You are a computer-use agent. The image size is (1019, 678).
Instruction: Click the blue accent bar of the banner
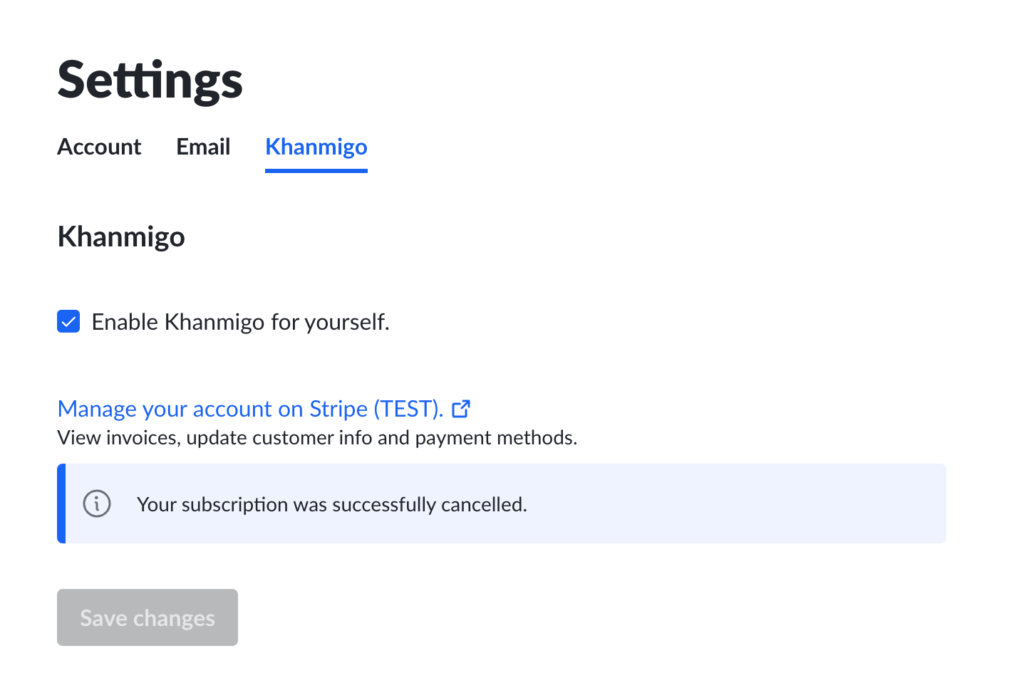click(x=61, y=504)
